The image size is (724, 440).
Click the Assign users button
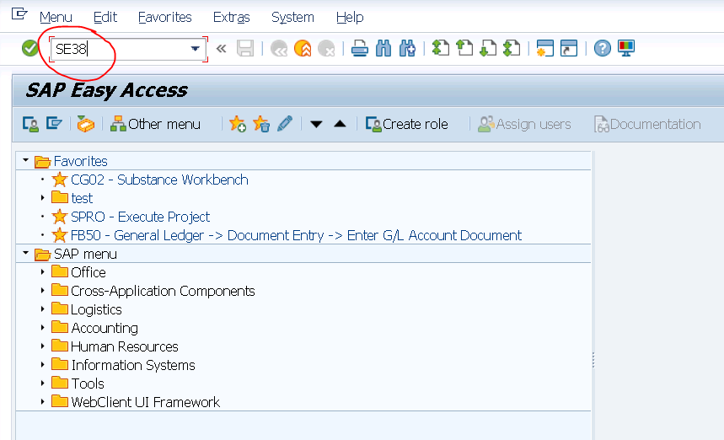(x=524, y=124)
